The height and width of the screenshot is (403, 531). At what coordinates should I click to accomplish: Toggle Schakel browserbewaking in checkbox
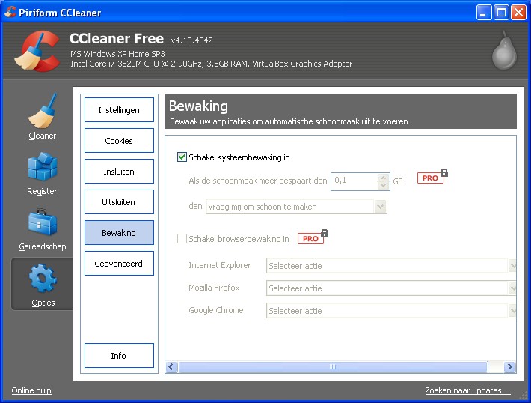(182, 239)
